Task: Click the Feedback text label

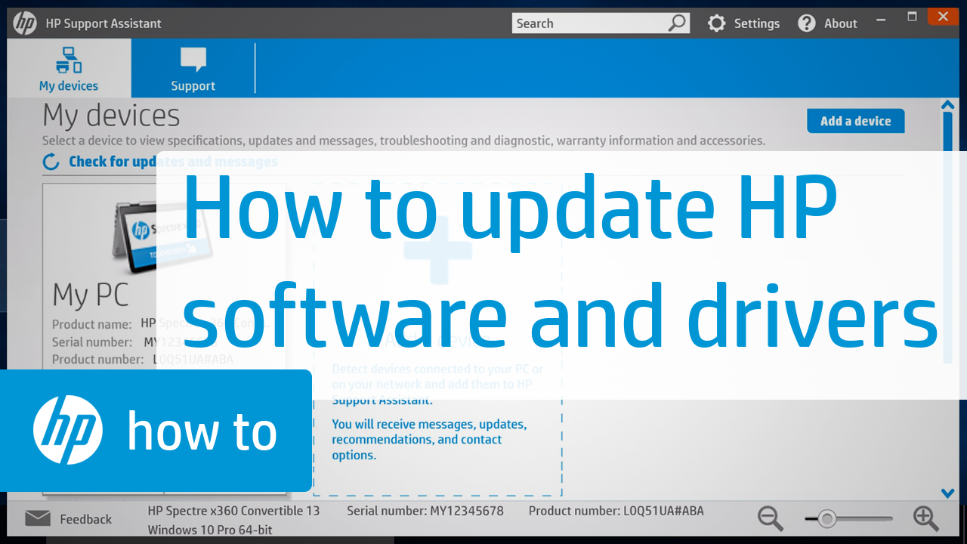Action: click(86, 519)
